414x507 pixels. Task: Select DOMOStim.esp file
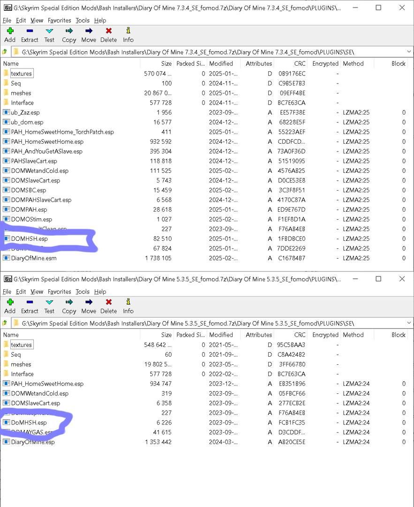point(31,219)
